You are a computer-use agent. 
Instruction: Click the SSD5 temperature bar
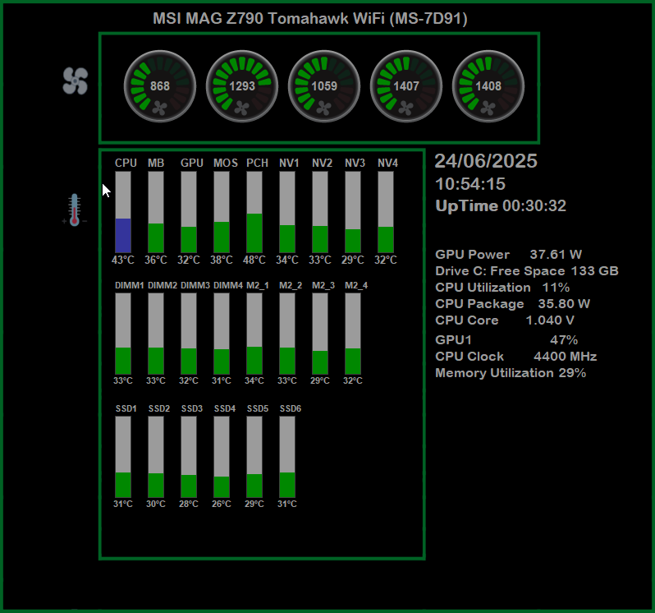(x=254, y=457)
